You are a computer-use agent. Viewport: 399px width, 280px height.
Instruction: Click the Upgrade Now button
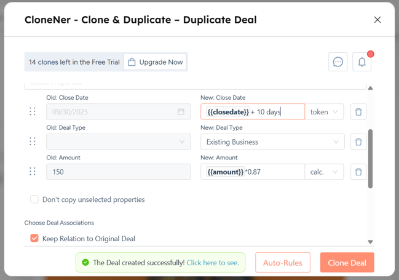click(156, 62)
